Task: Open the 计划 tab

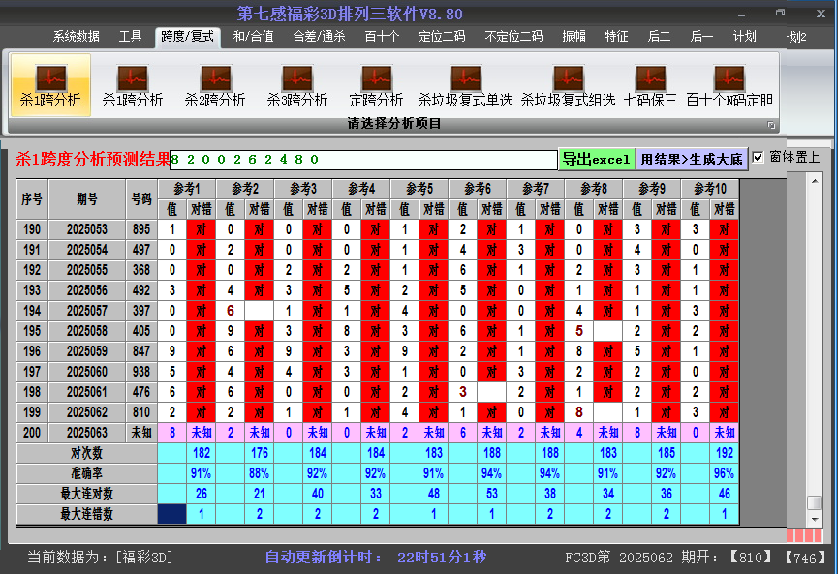Action: tap(744, 37)
